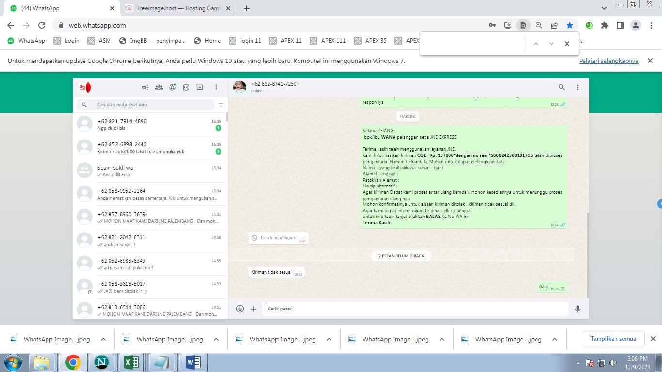Open chat with +62 852-6983-8349
662x372 pixels.
pyautogui.click(x=149, y=264)
